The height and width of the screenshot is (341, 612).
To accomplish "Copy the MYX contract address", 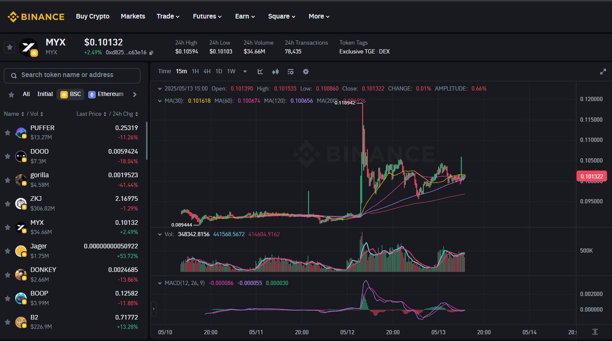I will [x=151, y=52].
